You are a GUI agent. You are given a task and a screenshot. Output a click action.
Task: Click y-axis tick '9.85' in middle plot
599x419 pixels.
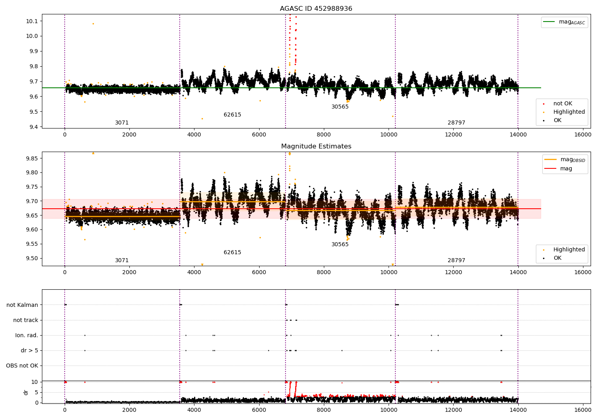pyautogui.click(x=32, y=158)
